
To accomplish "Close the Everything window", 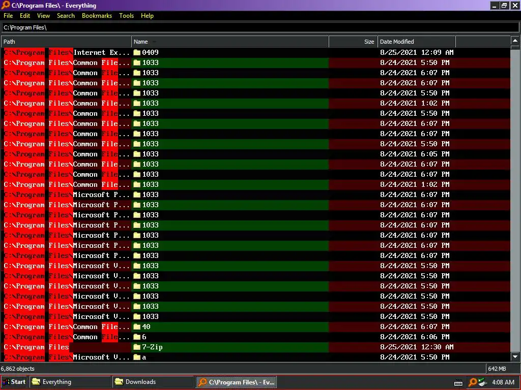I will pyautogui.click(x=515, y=6).
